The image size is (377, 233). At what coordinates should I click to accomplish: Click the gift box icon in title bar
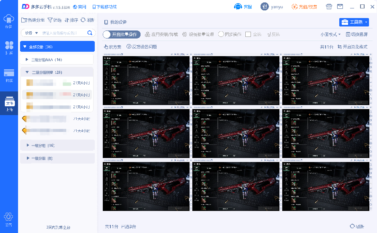click(x=329, y=6)
